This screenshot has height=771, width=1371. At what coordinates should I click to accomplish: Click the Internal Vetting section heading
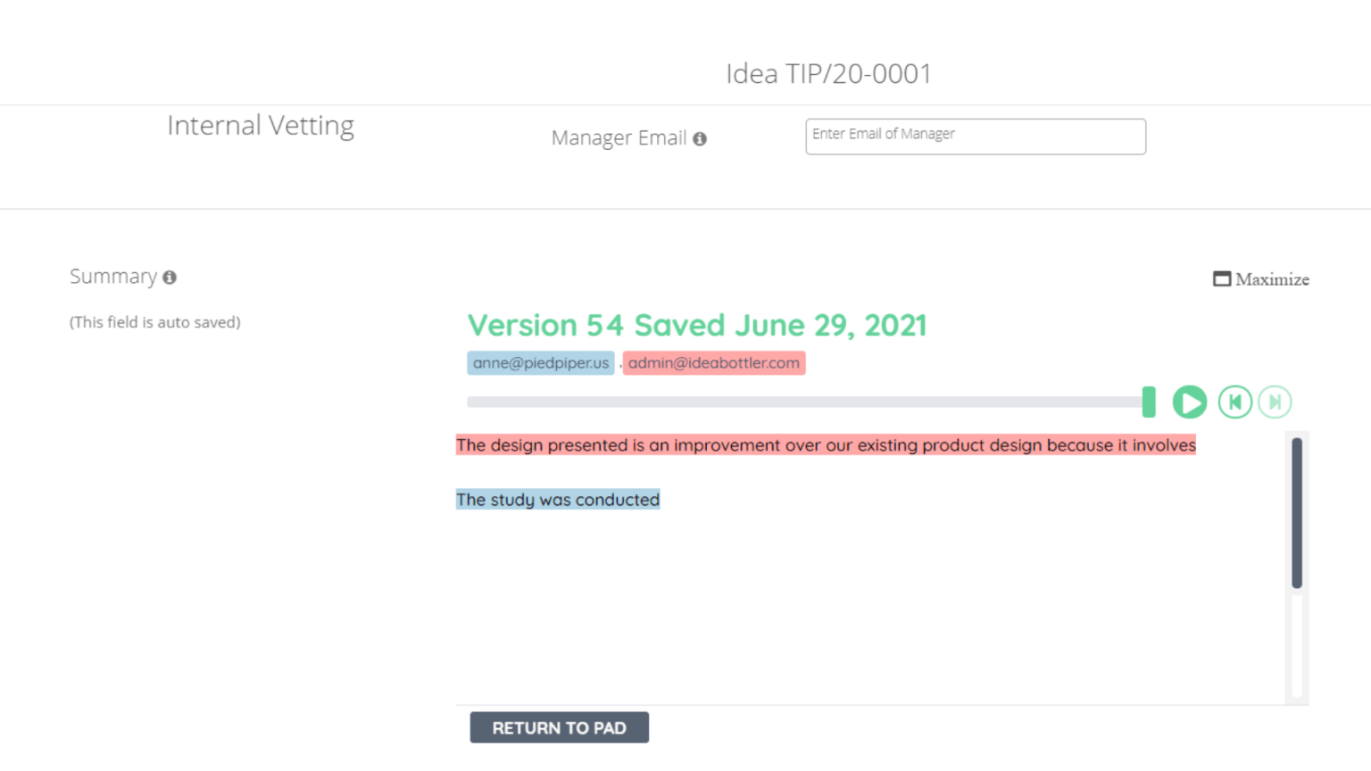(x=261, y=126)
